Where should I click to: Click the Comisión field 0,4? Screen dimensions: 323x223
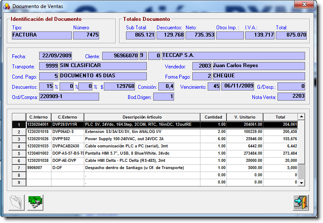(x=166, y=87)
